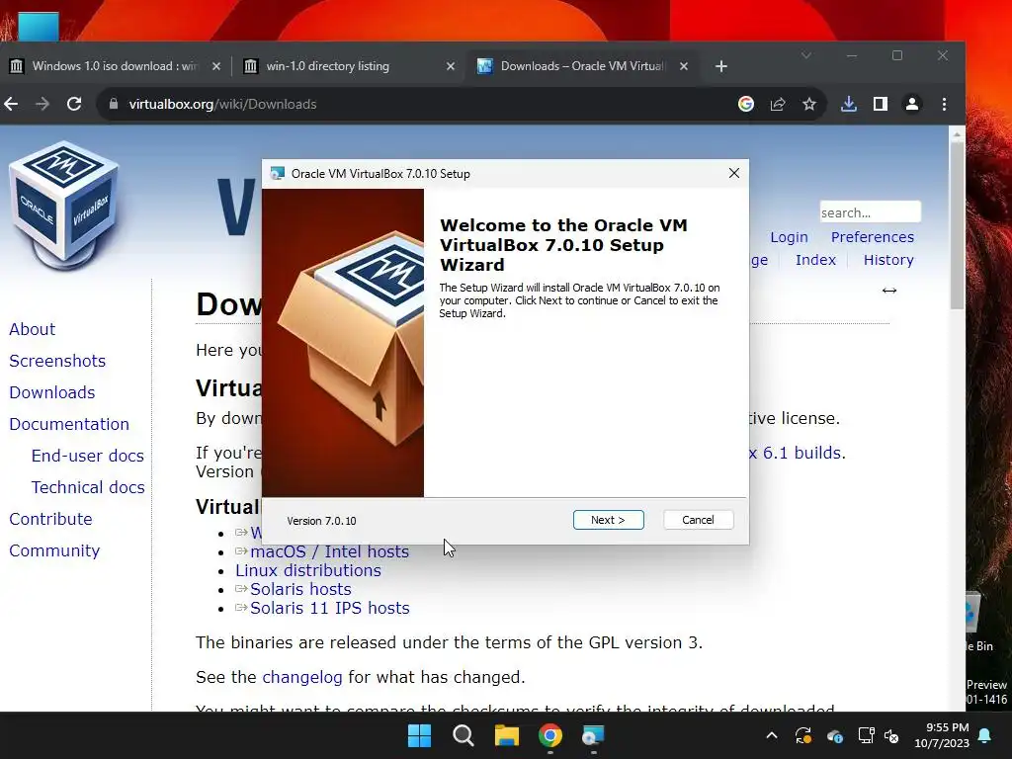Screen dimensions: 1012x759
Task: Cancel the VirtualBox Setup wizard
Action: pos(698,520)
